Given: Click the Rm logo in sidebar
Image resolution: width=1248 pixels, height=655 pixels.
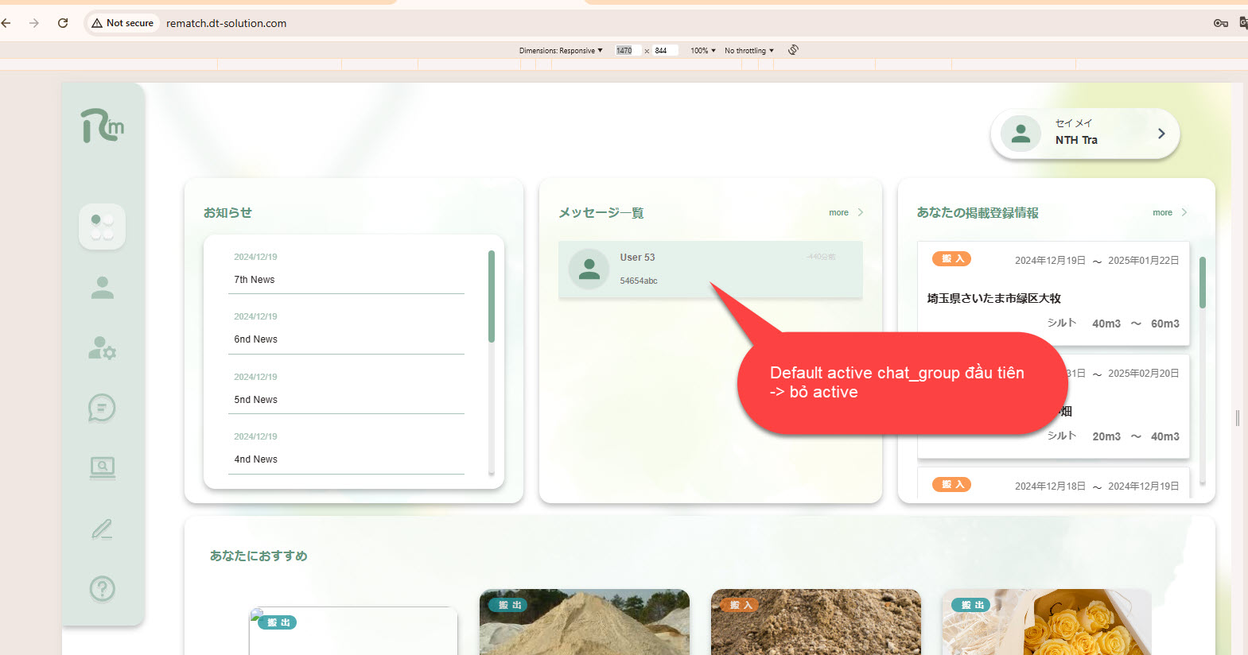Looking at the screenshot, I should pyautogui.click(x=103, y=126).
